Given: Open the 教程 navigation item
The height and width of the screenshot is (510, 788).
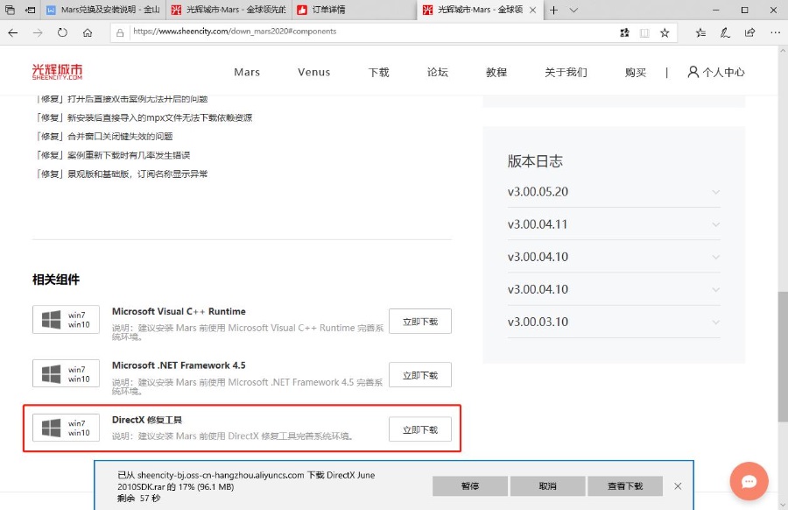Looking at the screenshot, I should (496, 72).
